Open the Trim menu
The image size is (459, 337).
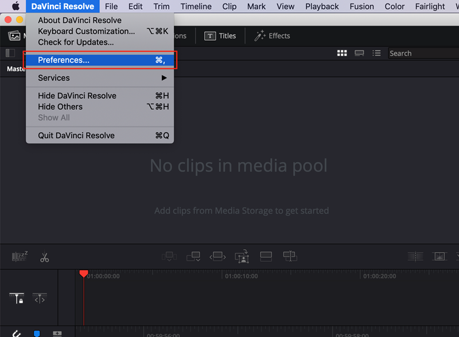click(161, 6)
